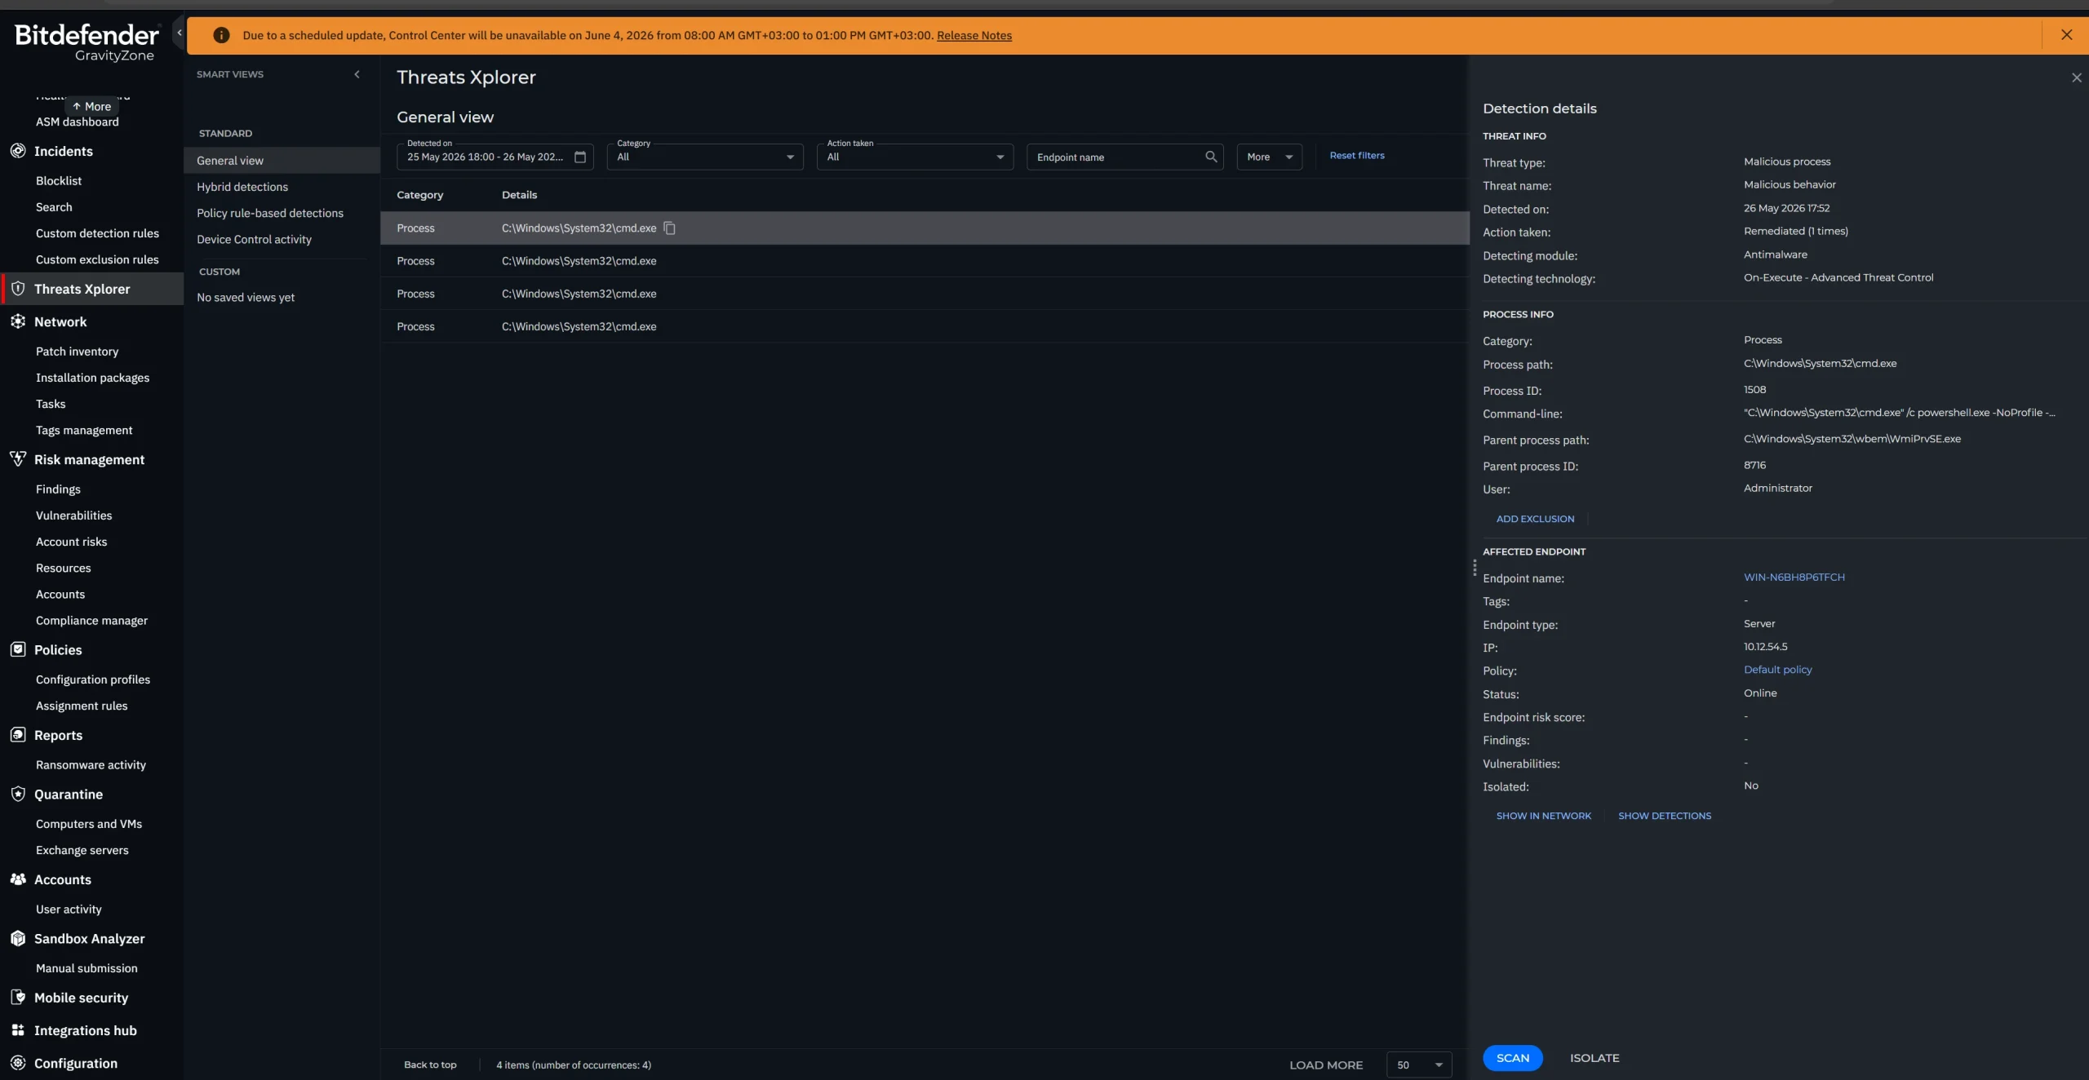Viewport: 2089px width, 1080px height.
Task: Open the Release Notes link
Action: click(974, 35)
